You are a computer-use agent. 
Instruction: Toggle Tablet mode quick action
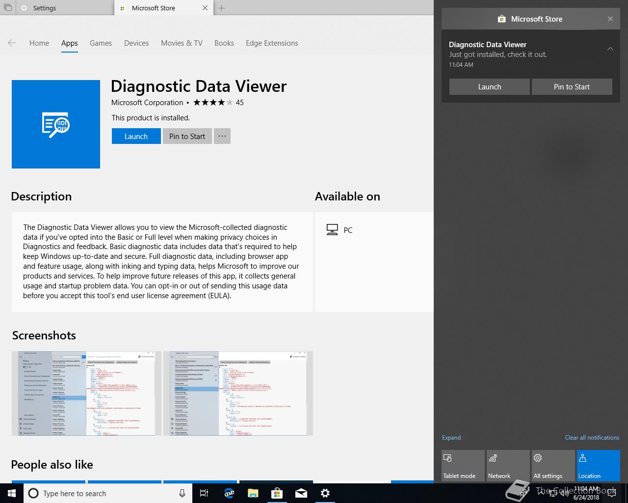tap(463, 466)
